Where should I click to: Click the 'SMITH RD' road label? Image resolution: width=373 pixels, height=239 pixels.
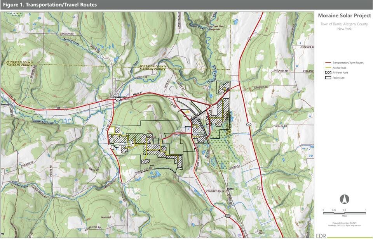[x=94, y=169]
